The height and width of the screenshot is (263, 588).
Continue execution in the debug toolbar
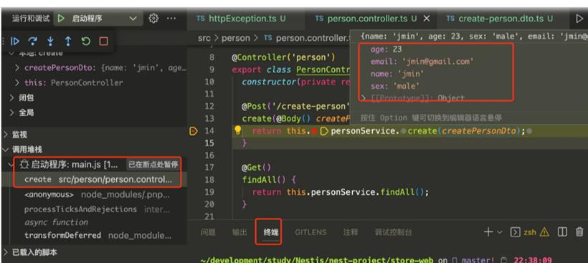tap(14, 42)
